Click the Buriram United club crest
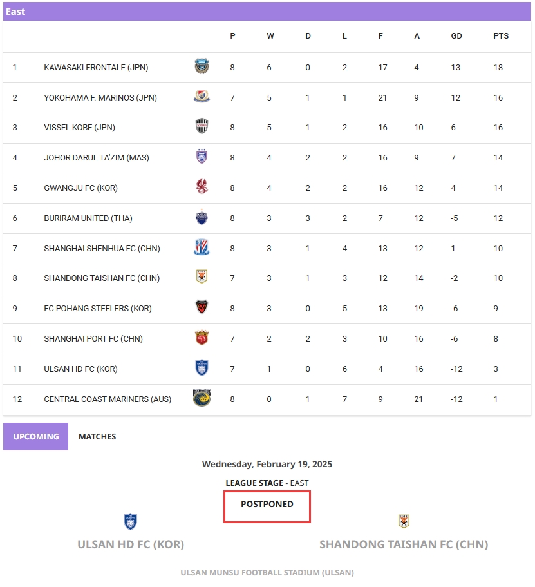Screen dimensions: 535x587 [202, 218]
